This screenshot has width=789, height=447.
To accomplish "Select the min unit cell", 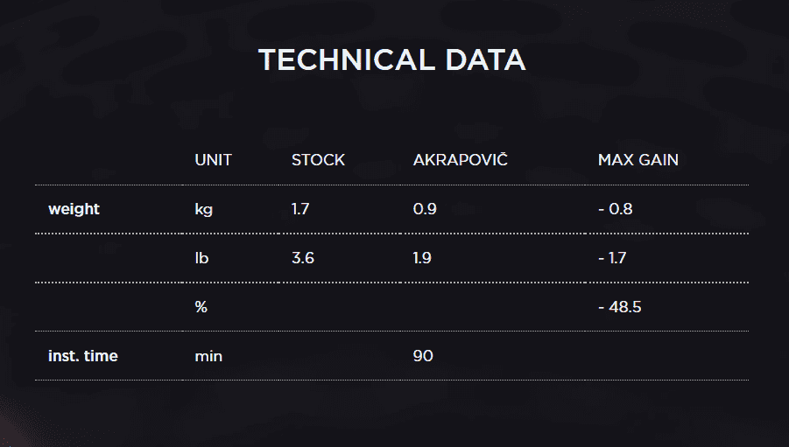I will (208, 356).
